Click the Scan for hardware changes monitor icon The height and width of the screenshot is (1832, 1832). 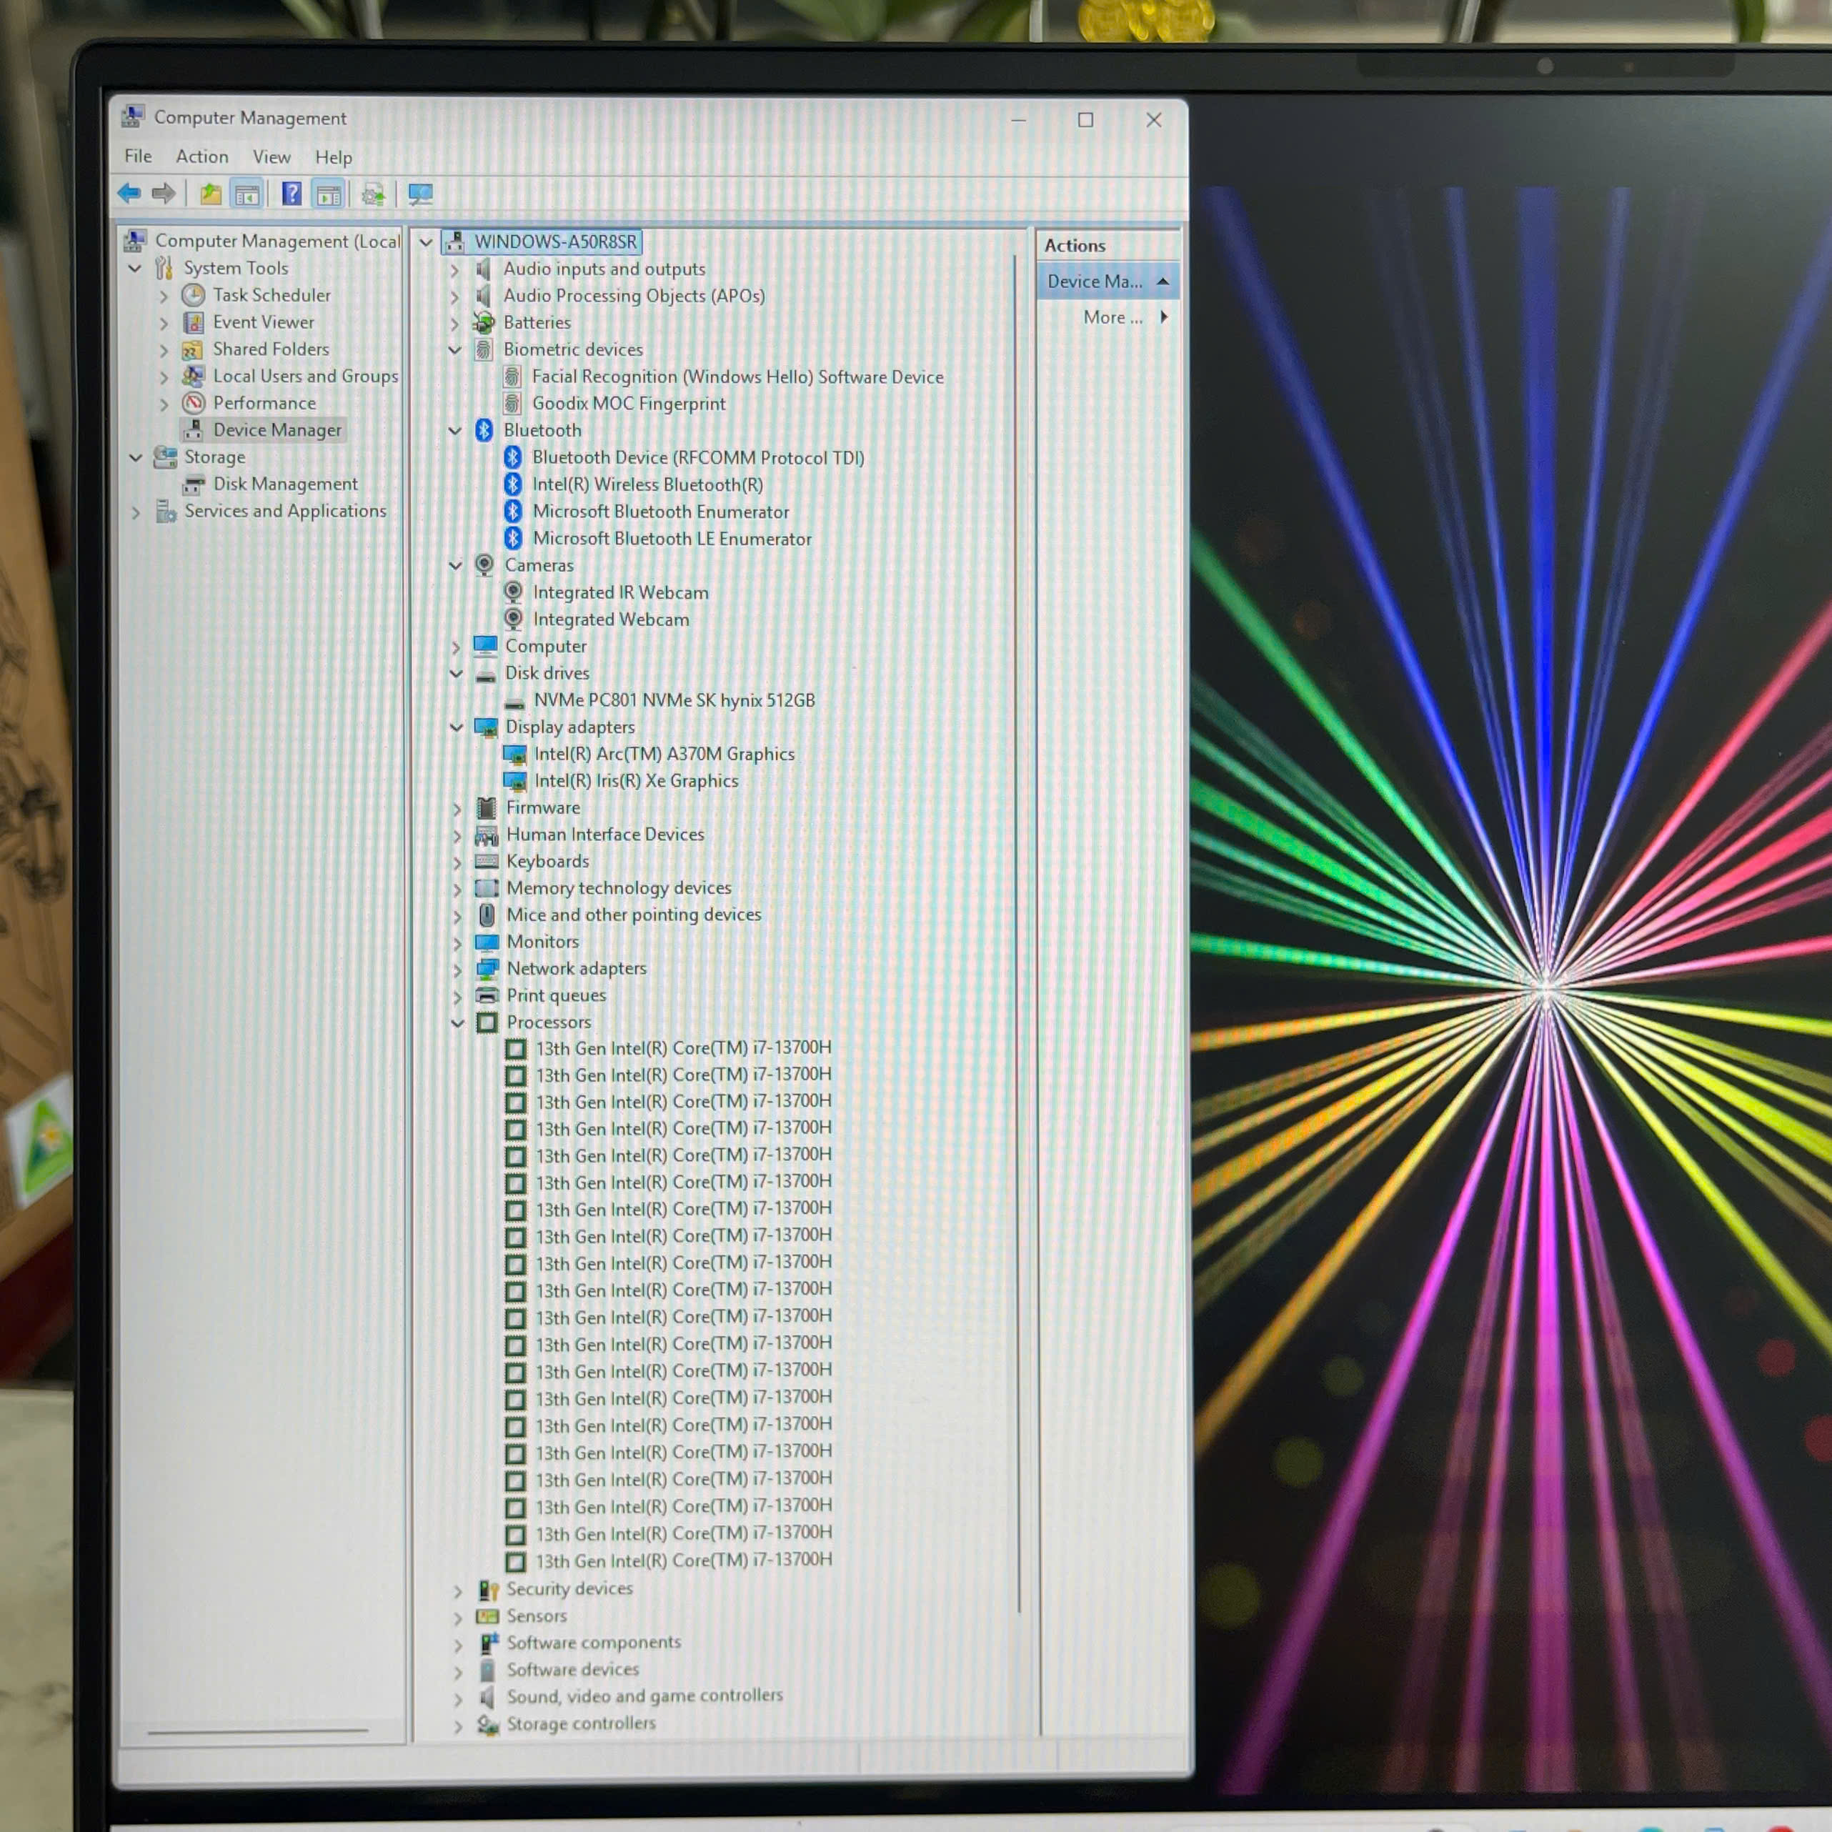(420, 194)
